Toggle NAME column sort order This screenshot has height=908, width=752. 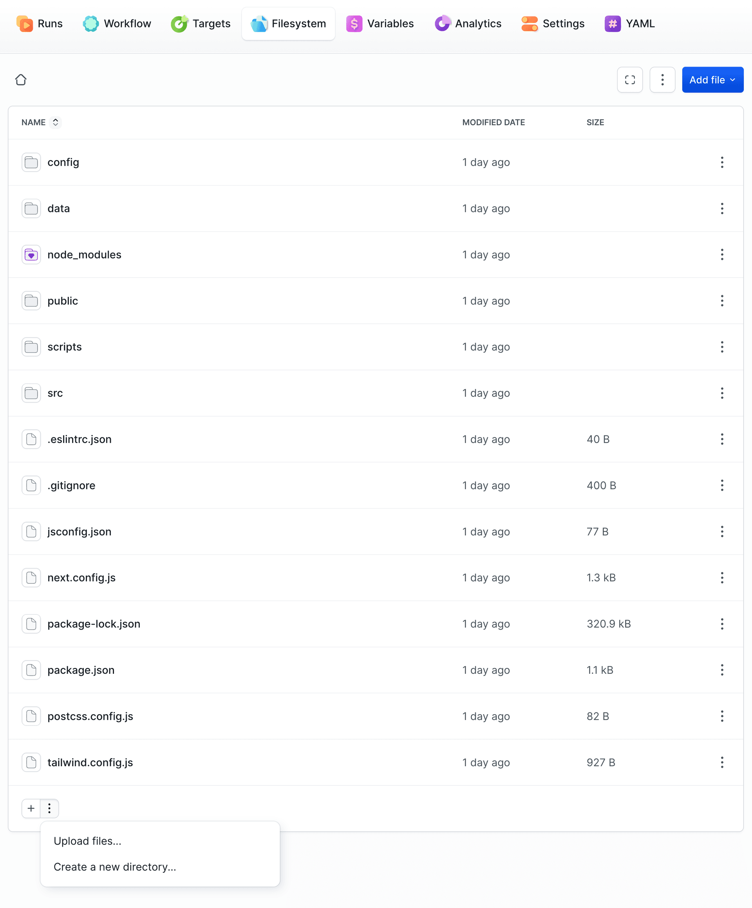[x=55, y=123]
